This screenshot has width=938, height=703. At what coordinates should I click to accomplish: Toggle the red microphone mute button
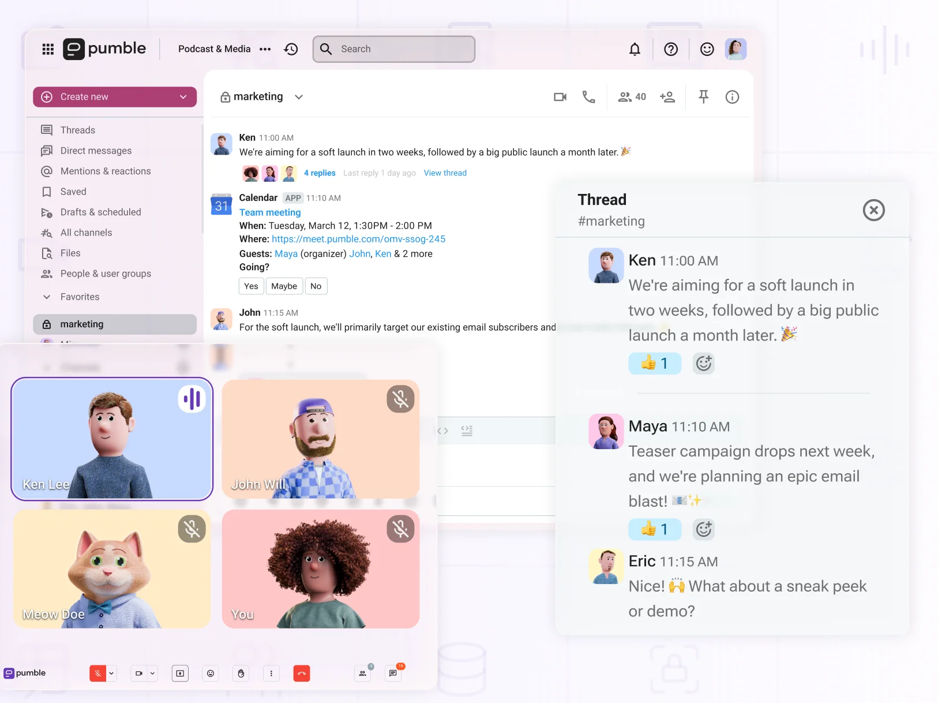97,673
